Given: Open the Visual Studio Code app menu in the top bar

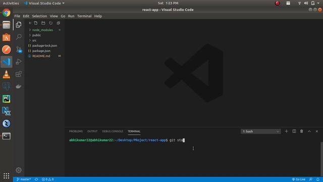Looking at the screenshot, I should pos(44,3).
